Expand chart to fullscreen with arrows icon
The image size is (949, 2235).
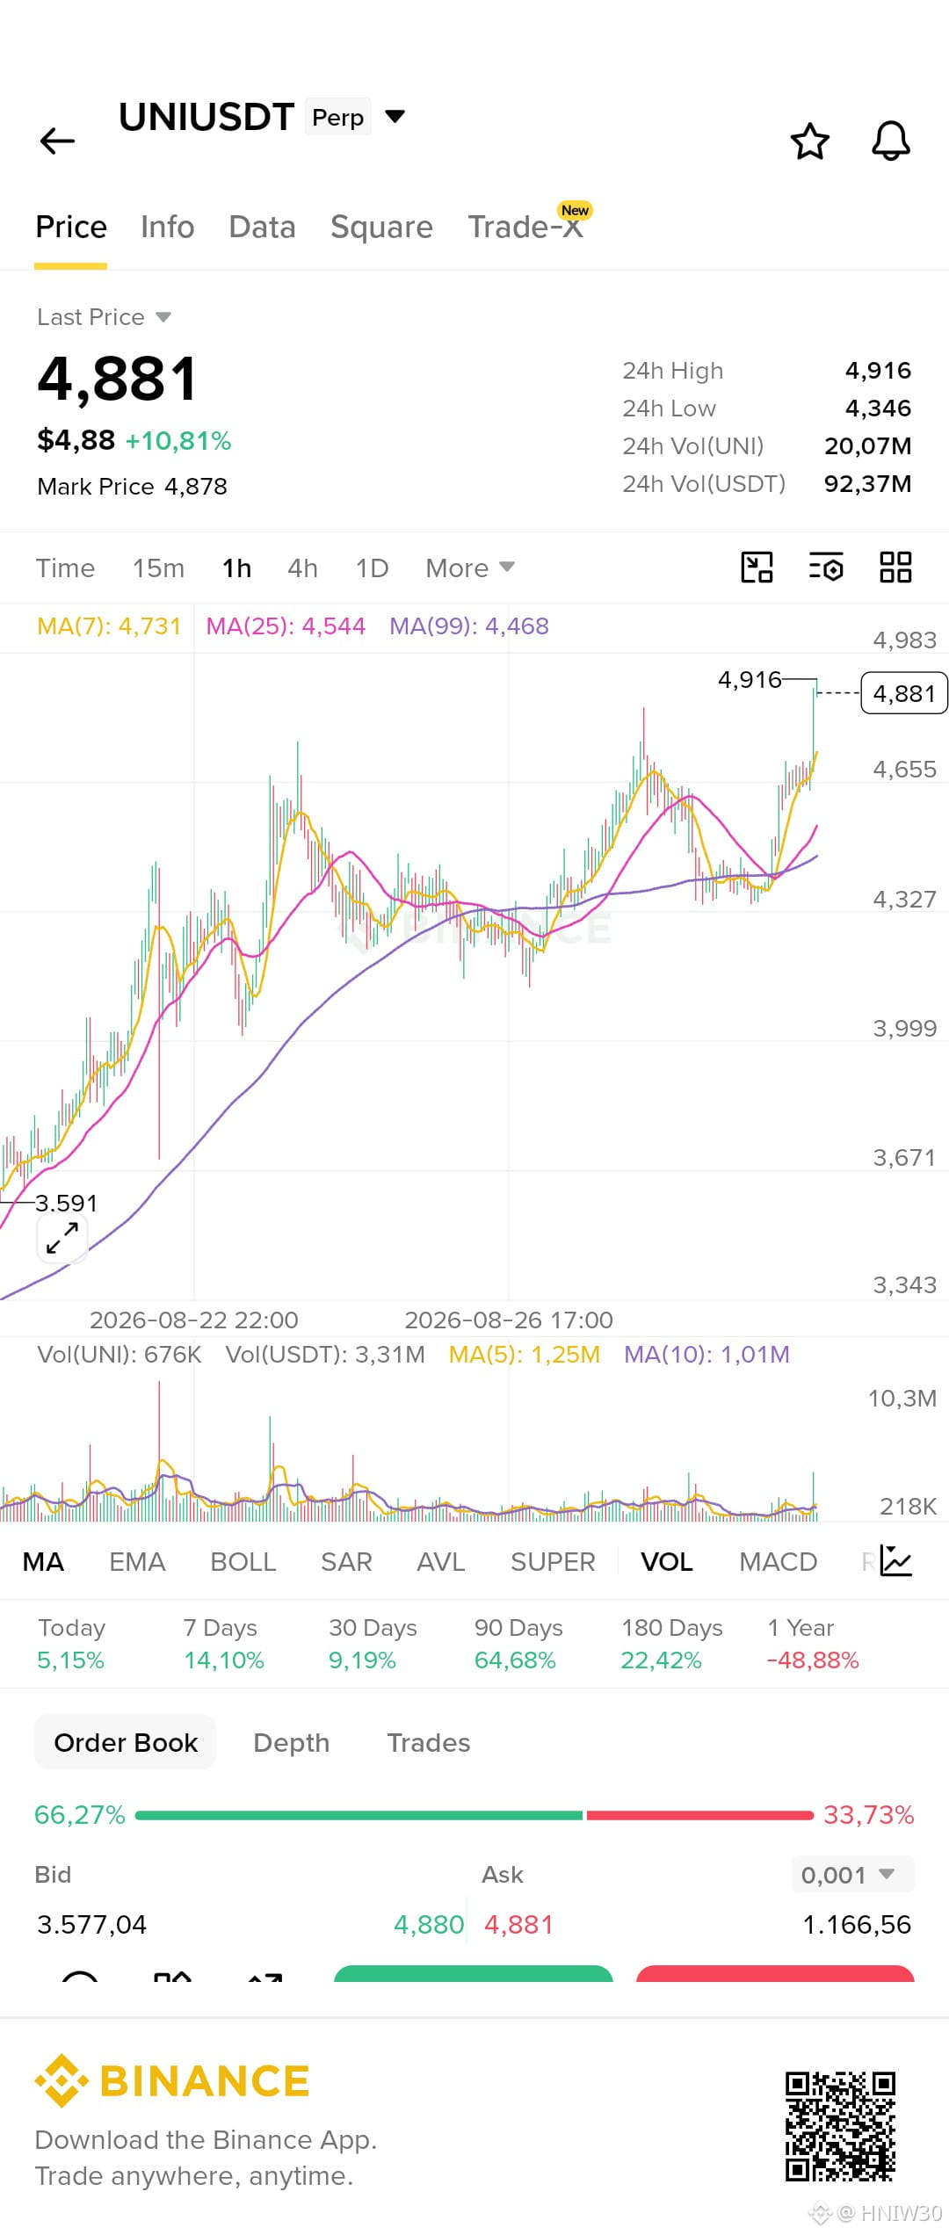[62, 1237]
